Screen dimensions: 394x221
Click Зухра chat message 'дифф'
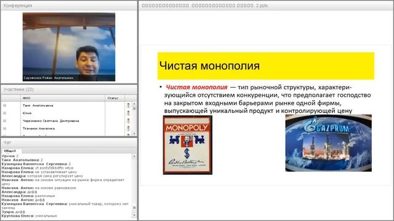pyautogui.click(x=14, y=212)
